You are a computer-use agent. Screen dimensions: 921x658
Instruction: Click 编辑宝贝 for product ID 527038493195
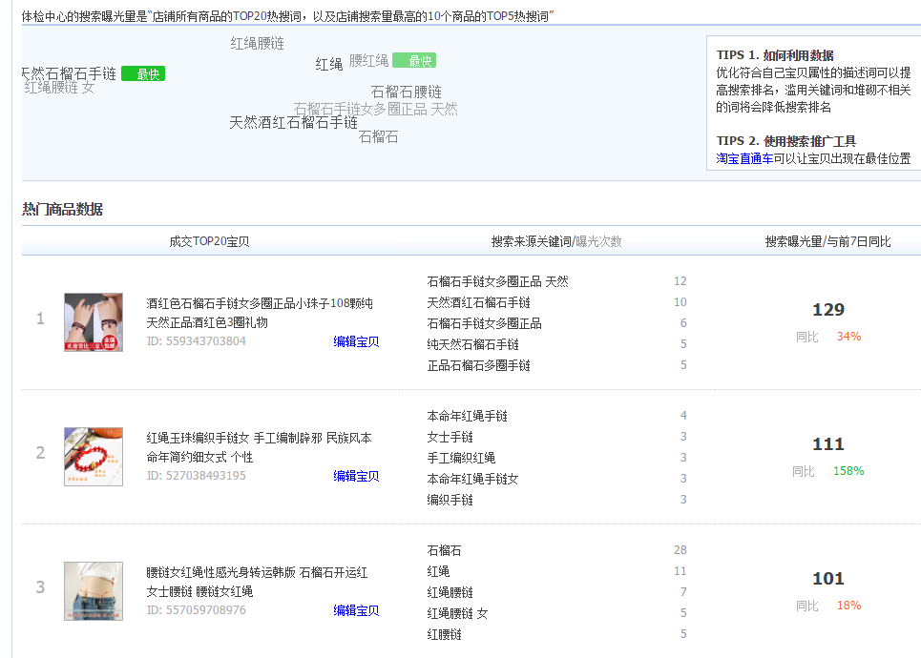tap(356, 476)
